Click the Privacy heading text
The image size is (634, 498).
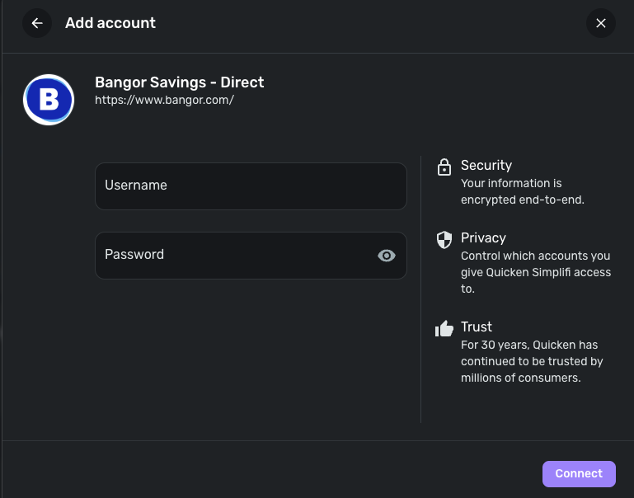pos(483,238)
